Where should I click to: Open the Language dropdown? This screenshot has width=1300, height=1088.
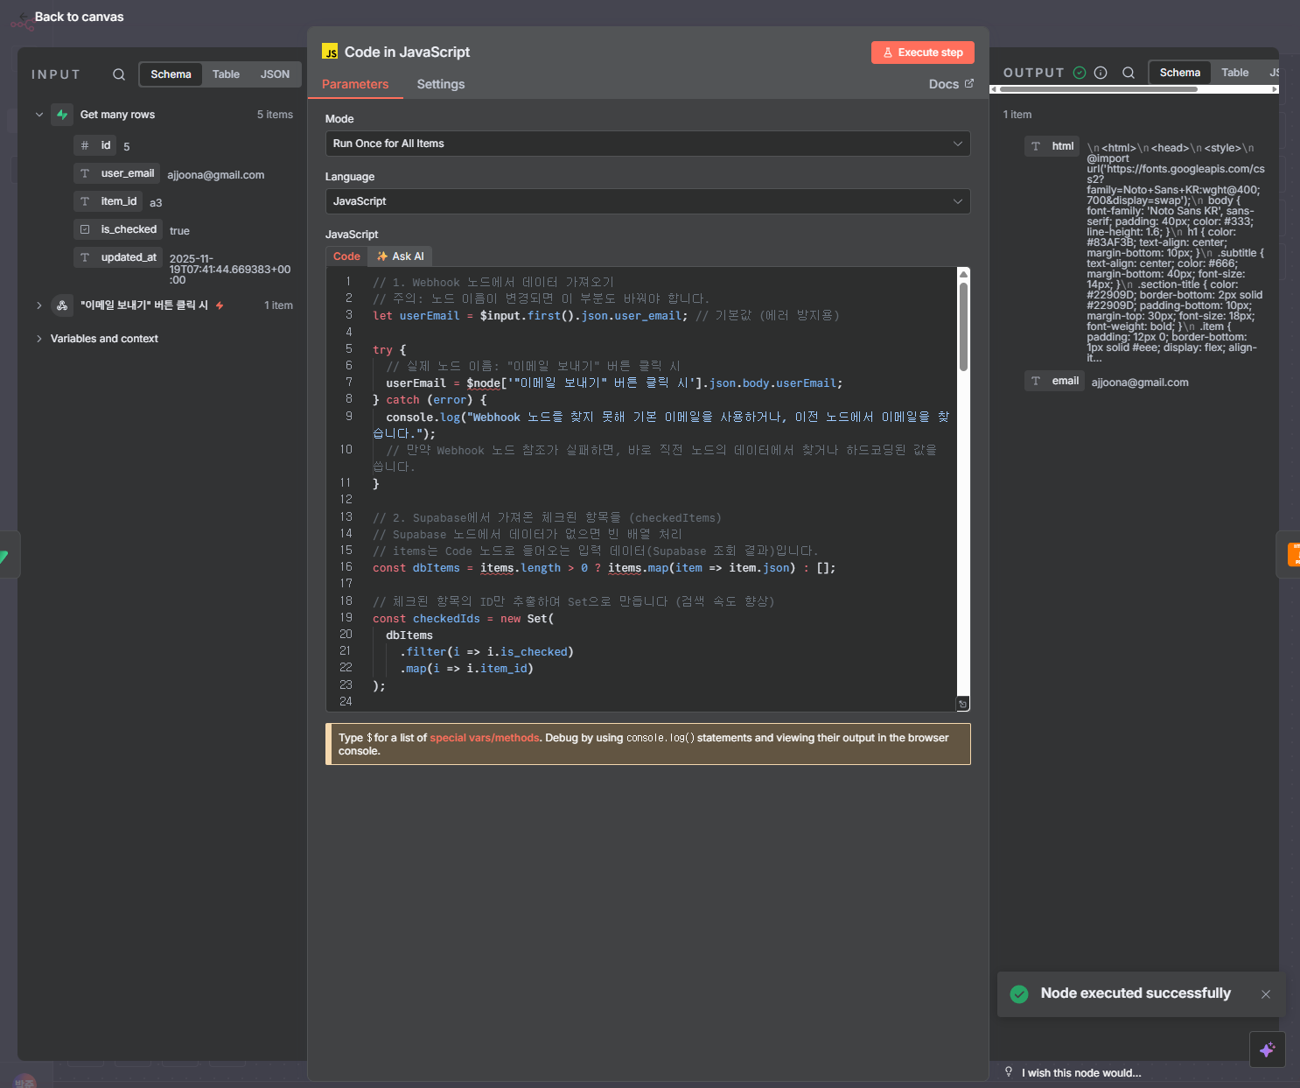(x=647, y=201)
